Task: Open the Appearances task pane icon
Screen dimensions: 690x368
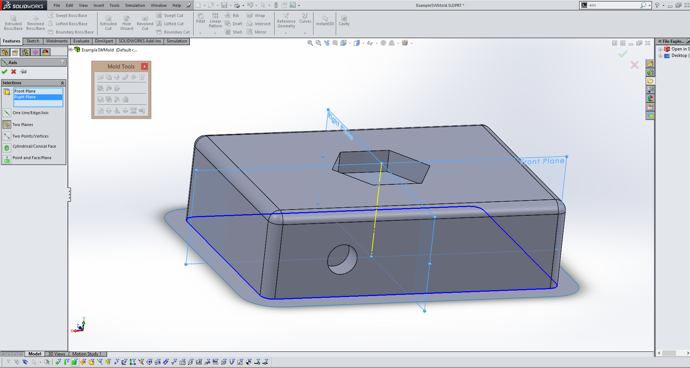Action: coord(650,98)
